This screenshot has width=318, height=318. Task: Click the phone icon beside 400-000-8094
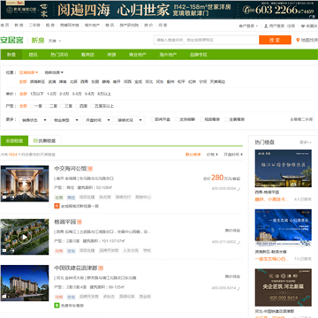pos(238,189)
